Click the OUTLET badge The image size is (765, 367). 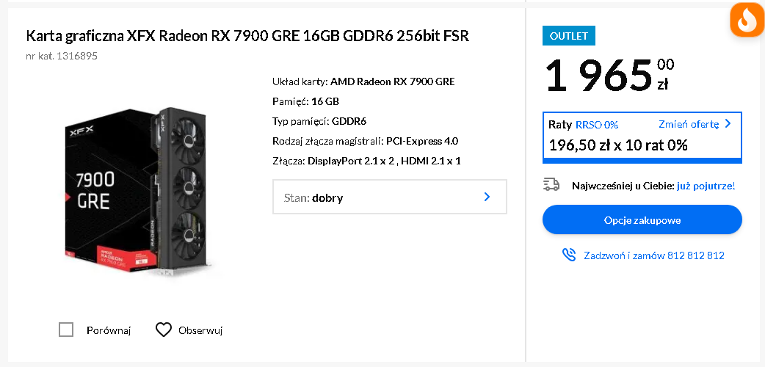click(569, 35)
